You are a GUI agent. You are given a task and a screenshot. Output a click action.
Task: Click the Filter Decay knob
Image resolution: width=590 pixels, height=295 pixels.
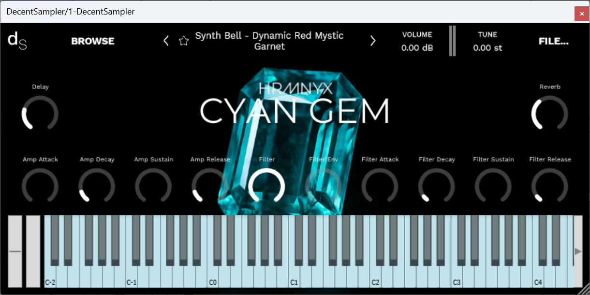pyautogui.click(x=436, y=186)
